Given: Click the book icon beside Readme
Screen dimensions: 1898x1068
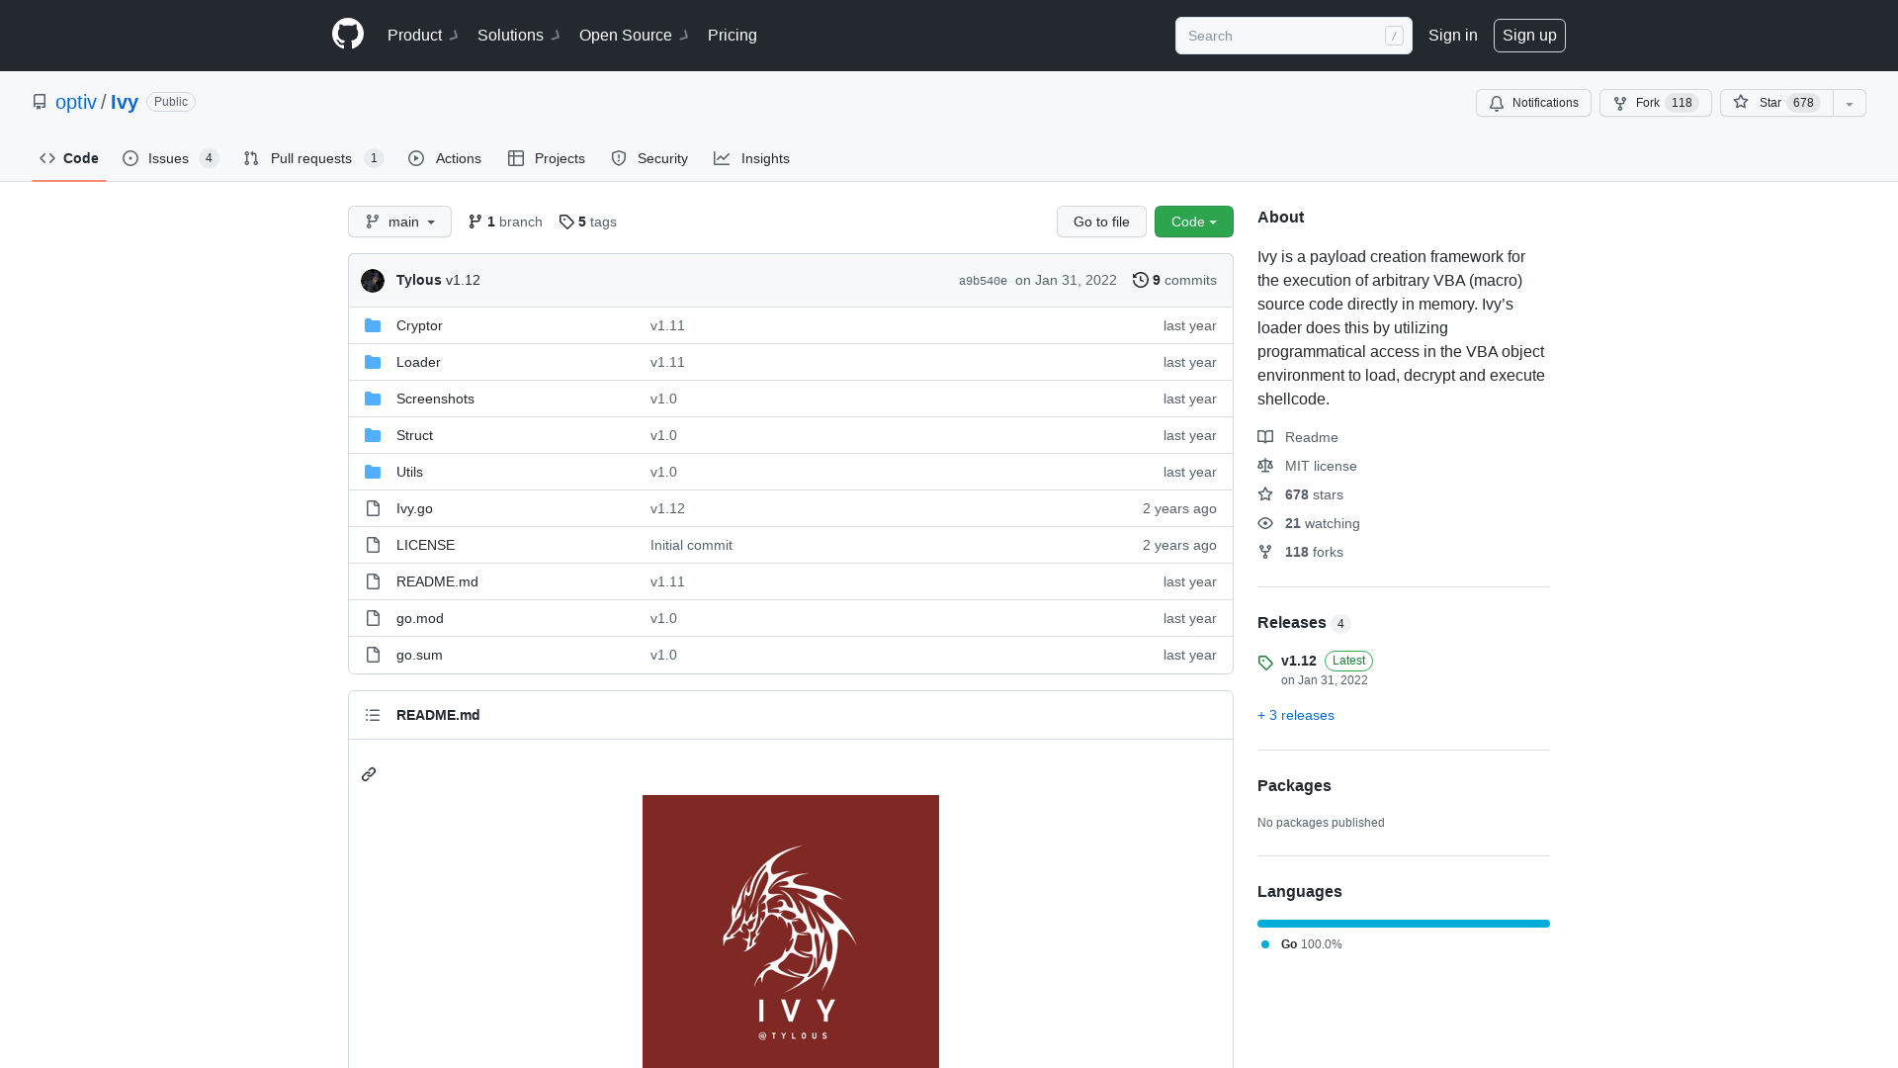Looking at the screenshot, I should pyautogui.click(x=1265, y=437).
